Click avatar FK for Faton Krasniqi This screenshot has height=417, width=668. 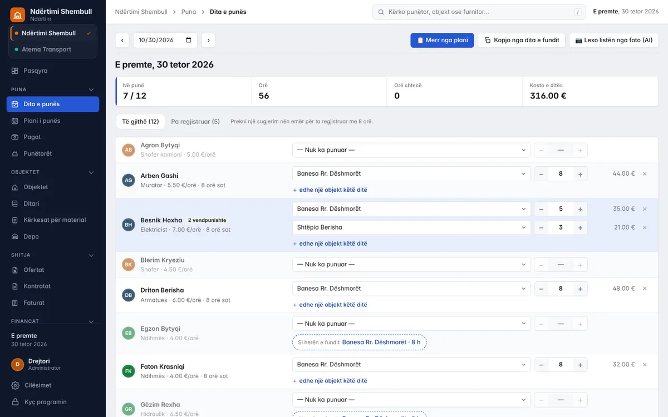[x=129, y=371]
